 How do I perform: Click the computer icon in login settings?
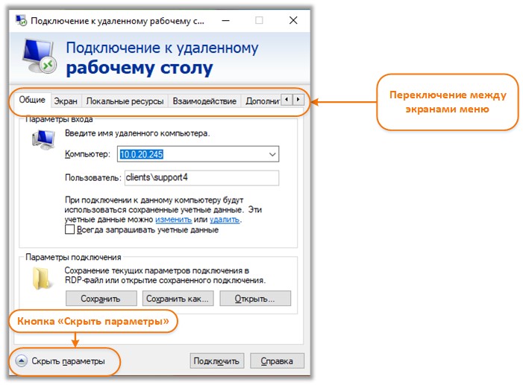[x=43, y=139]
